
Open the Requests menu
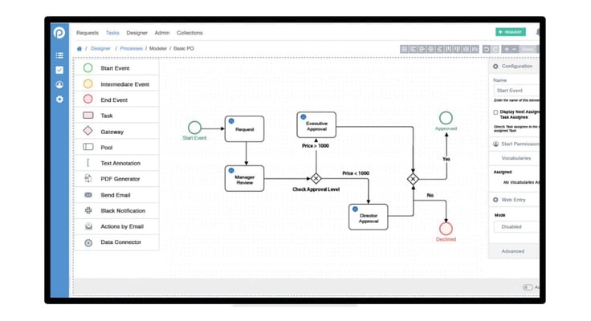tap(87, 33)
